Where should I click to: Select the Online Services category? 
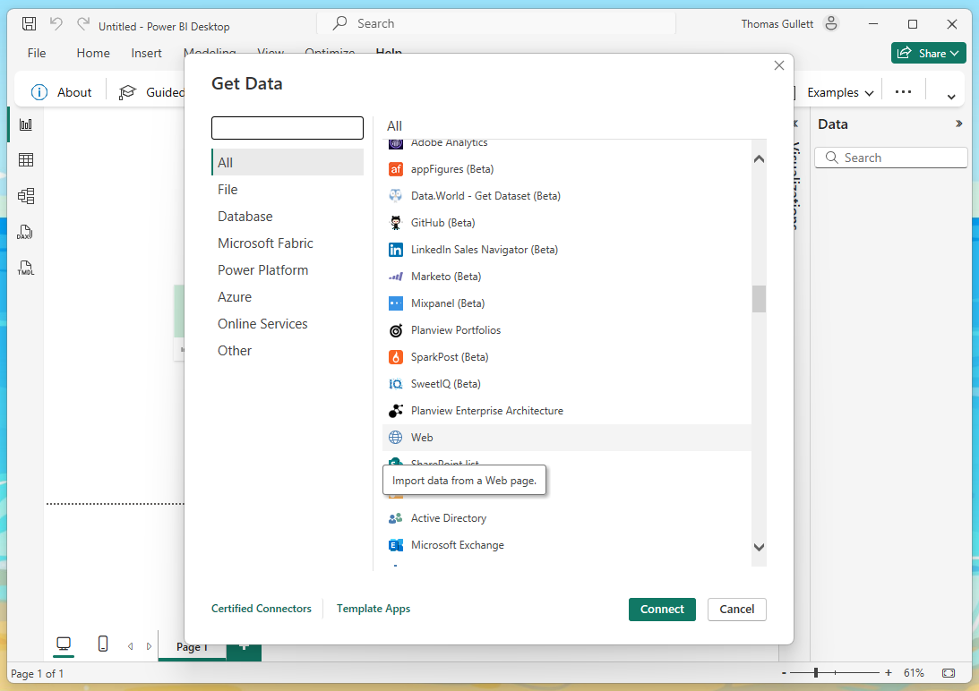288,323
